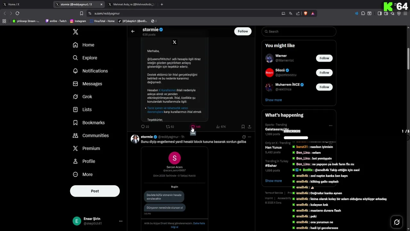Open the share icon in the address bar

[298, 13]
